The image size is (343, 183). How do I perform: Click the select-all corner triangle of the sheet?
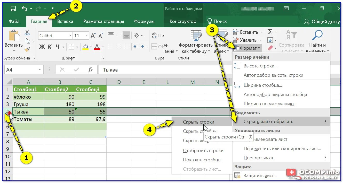(x=9, y=82)
